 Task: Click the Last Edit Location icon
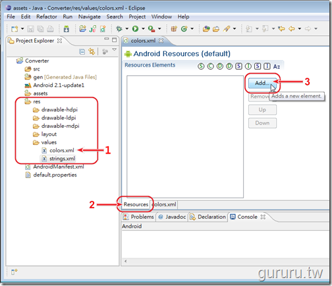281,28
